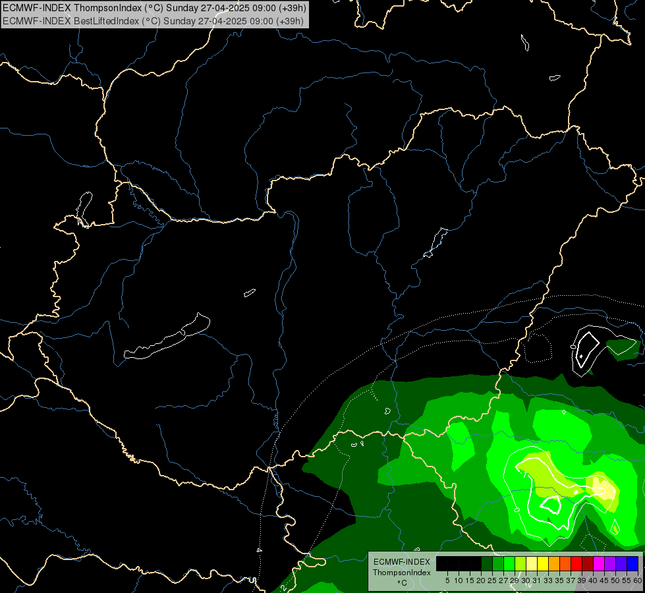Click the orange 33–35 legend swatch

tap(554, 563)
